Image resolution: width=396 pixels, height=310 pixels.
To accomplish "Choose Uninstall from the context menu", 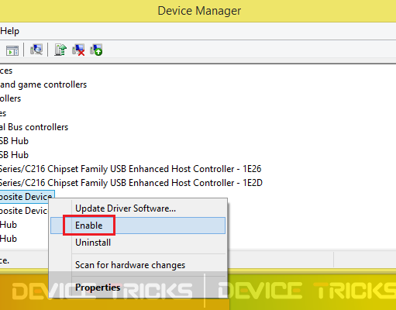I will click(x=93, y=243).
